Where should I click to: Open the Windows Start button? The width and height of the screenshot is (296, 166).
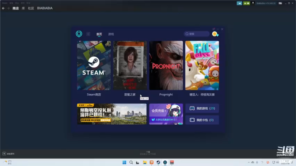[x=124, y=162]
